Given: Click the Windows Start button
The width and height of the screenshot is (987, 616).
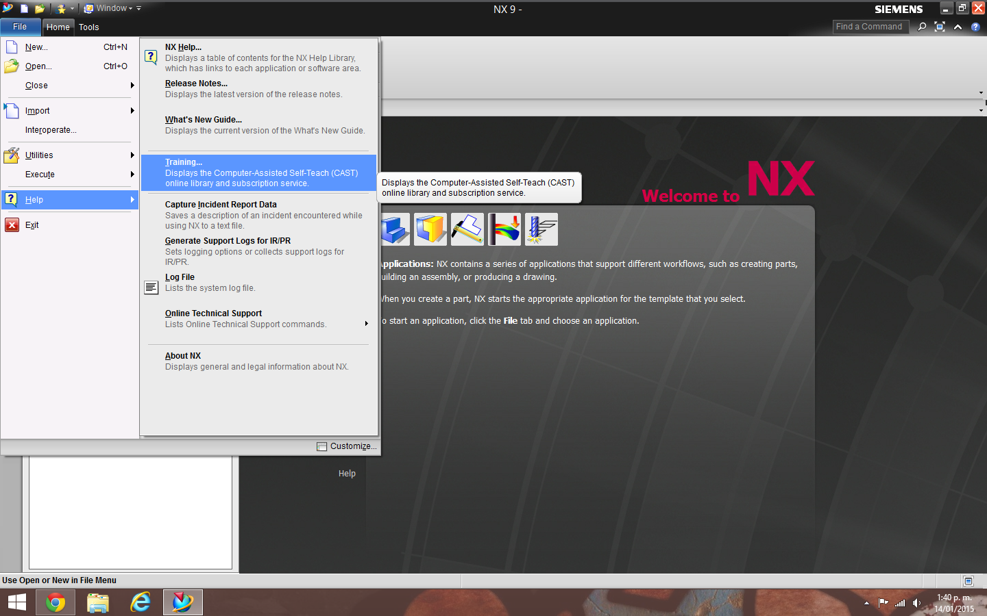Looking at the screenshot, I should coord(16,602).
